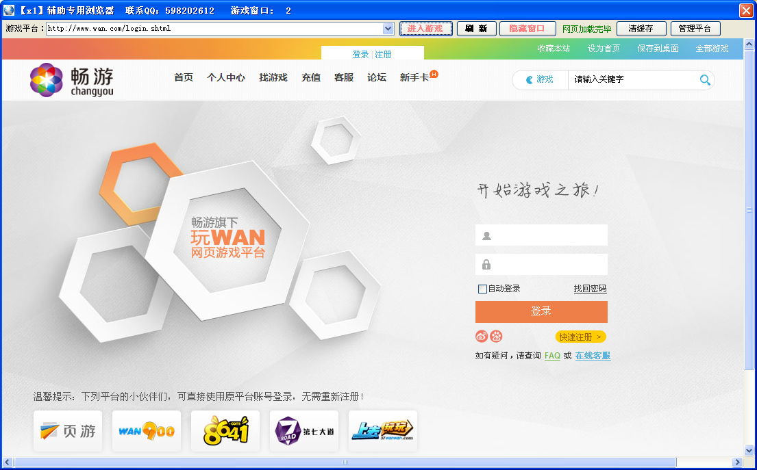Close the browser window
This screenshot has width=757, height=470.
tap(746, 11)
